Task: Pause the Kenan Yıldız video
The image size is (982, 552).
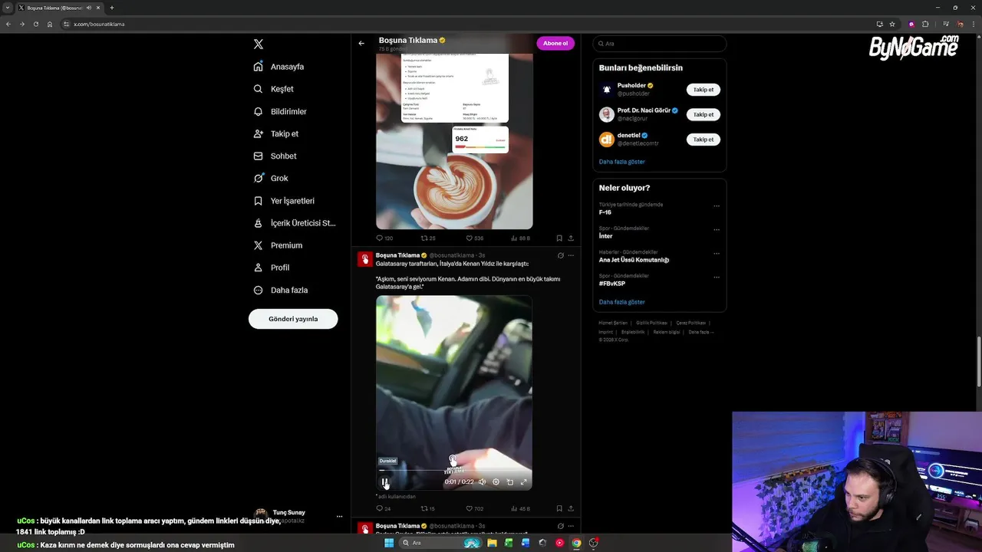Action: point(385,482)
